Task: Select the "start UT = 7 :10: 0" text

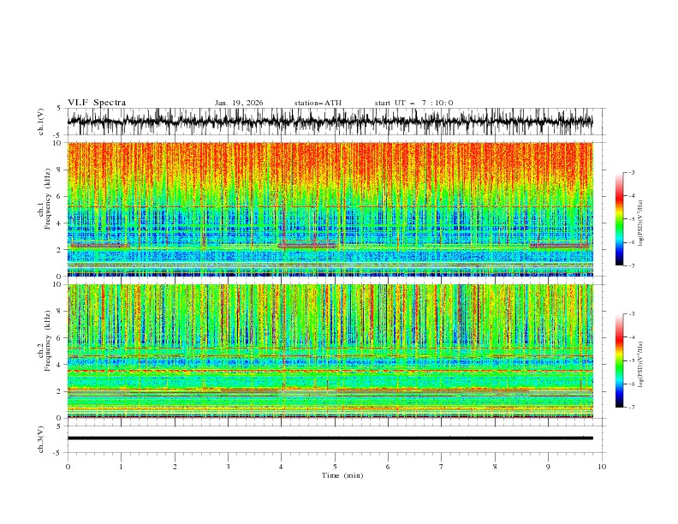Action: click(413, 103)
